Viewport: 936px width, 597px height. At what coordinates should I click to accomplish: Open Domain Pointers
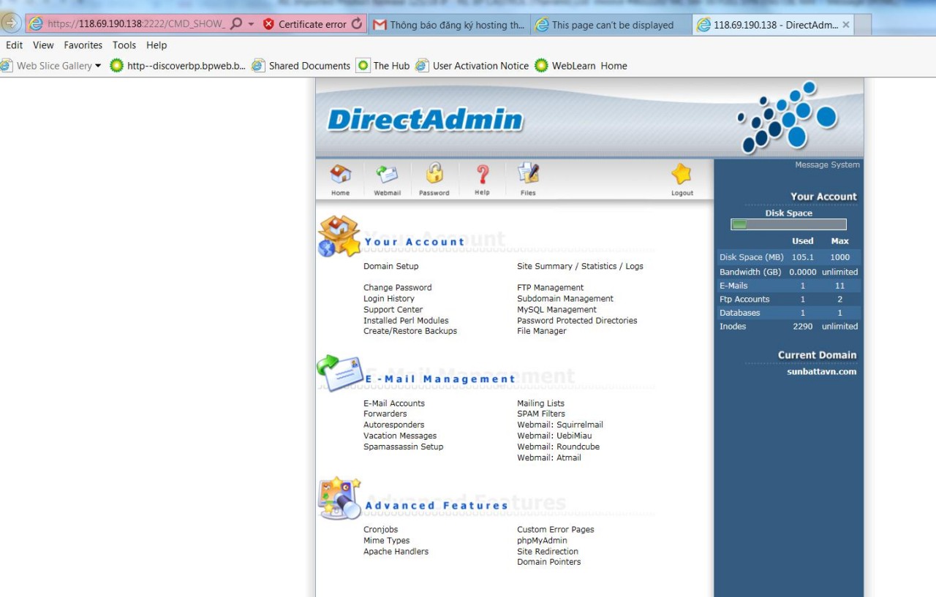(x=549, y=562)
